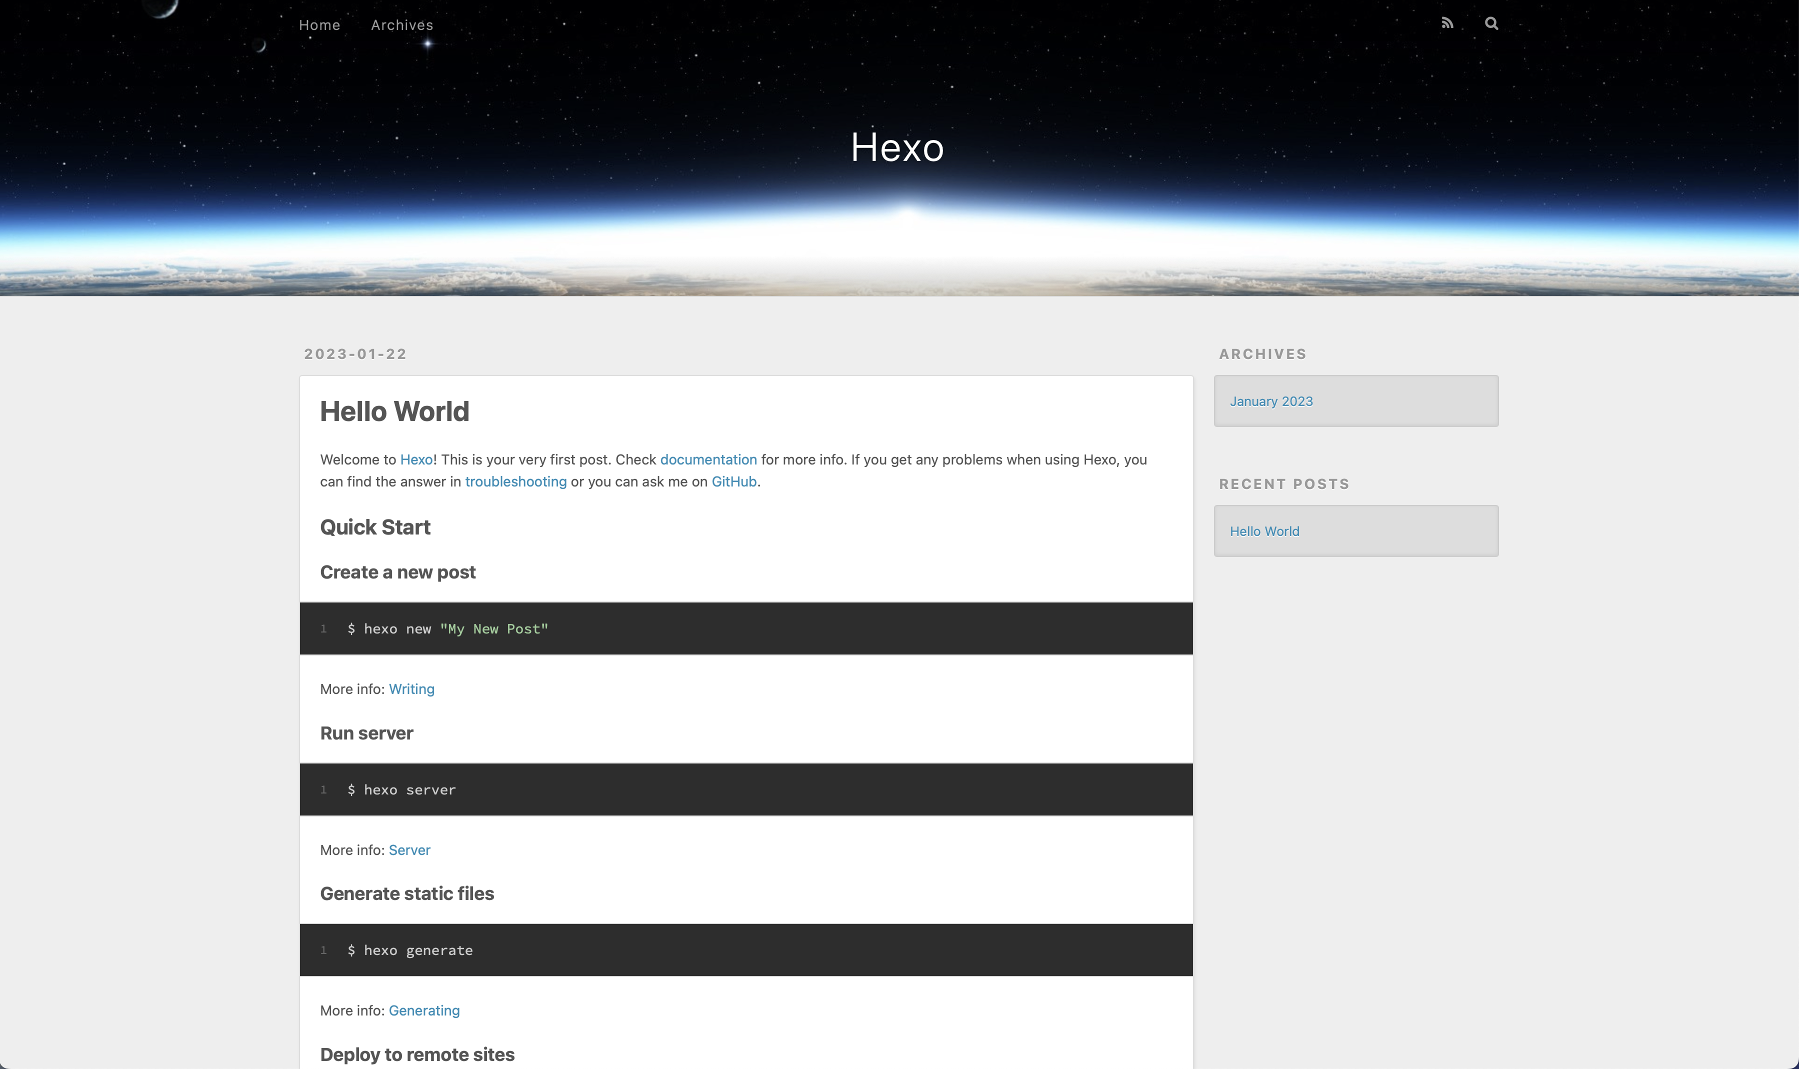Open the Archives navigation link
1799x1069 pixels.
pos(402,25)
